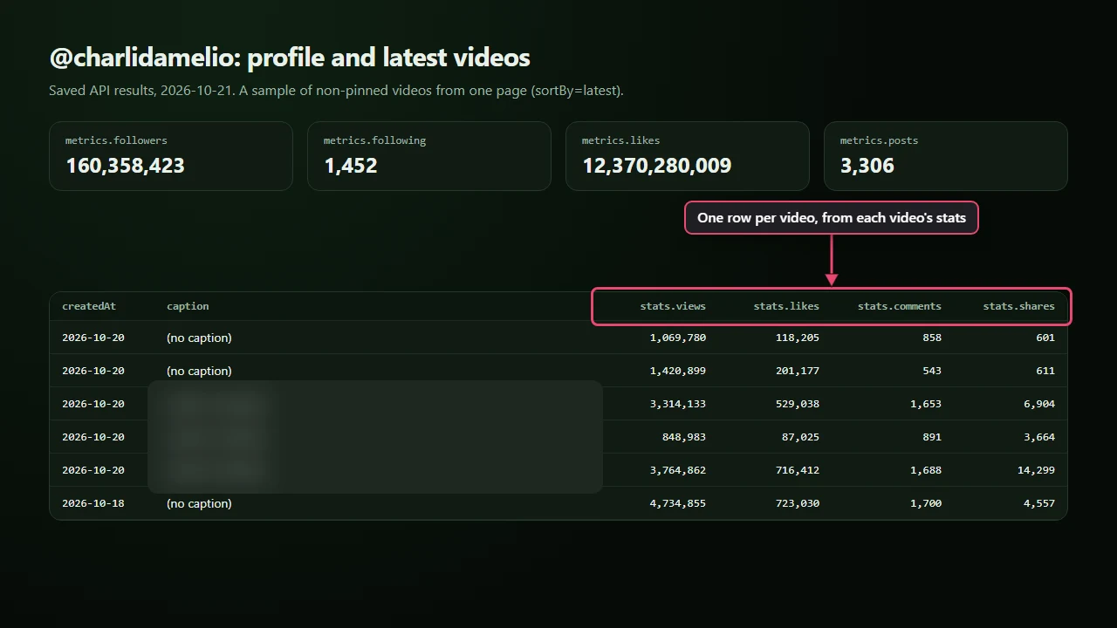
Task: Click the date in the 3,764,862 views row
Action: click(93, 470)
